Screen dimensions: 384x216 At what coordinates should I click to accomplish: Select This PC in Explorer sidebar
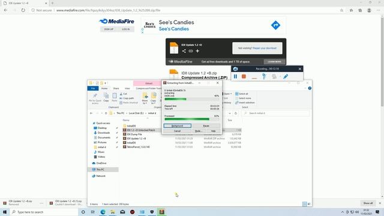[x=100, y=169]
